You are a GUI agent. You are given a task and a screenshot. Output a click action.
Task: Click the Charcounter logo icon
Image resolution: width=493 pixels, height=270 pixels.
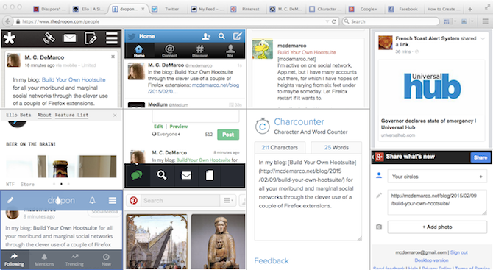[262, 127]
